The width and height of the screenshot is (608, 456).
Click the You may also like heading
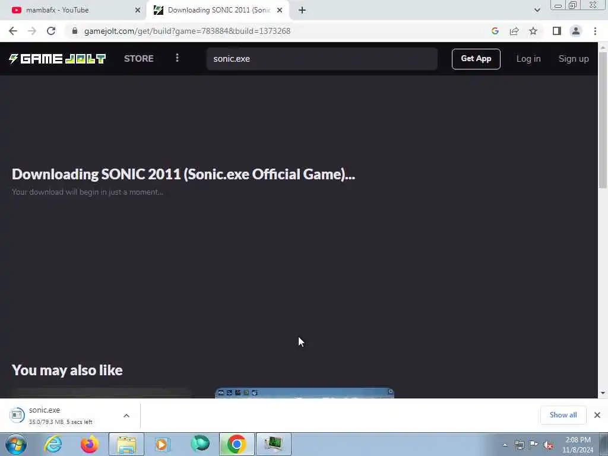click(67, 370)
